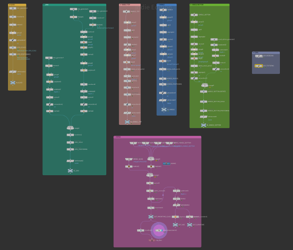Viewport: 293px width, 250px height.
Task: Select the OUT_AGE null node
Action: 175,225
